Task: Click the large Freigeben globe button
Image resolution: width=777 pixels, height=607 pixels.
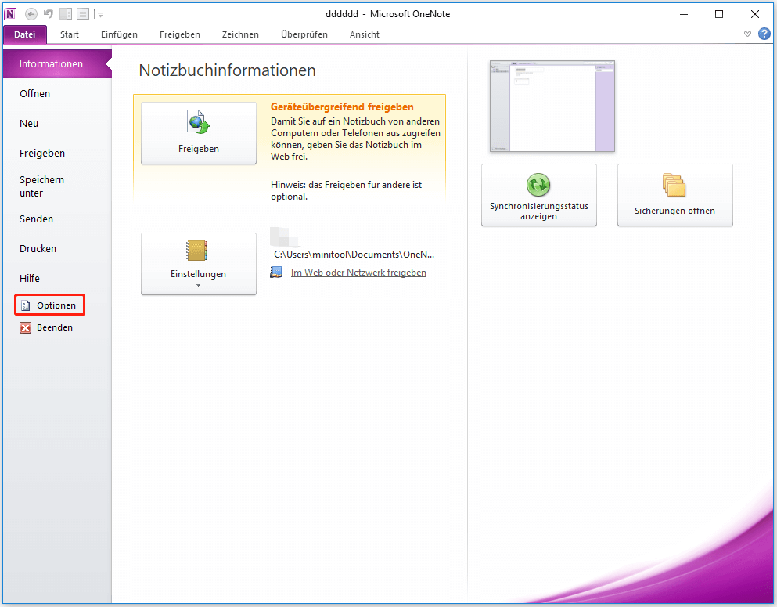Action: [x=199, y=133]
